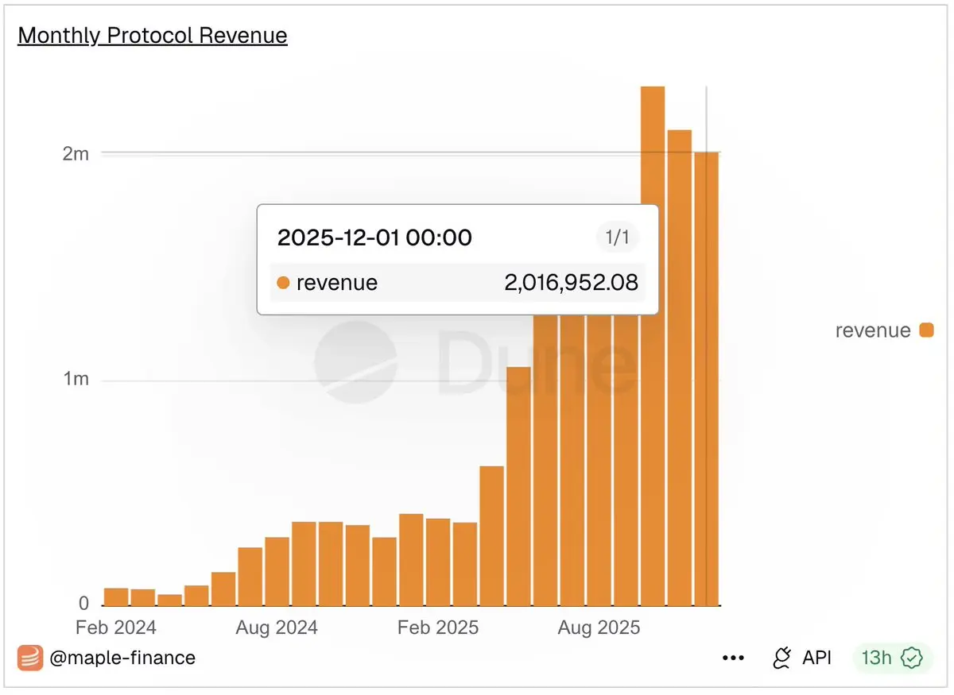The image size is (954, 695).
Task: Click the green verified checkmark badge
Action: 911,658
